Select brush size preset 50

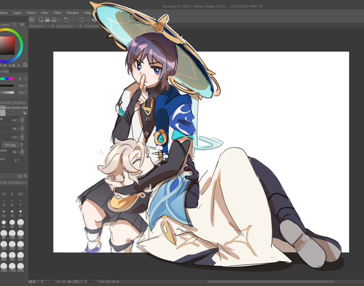coord(20,224)
